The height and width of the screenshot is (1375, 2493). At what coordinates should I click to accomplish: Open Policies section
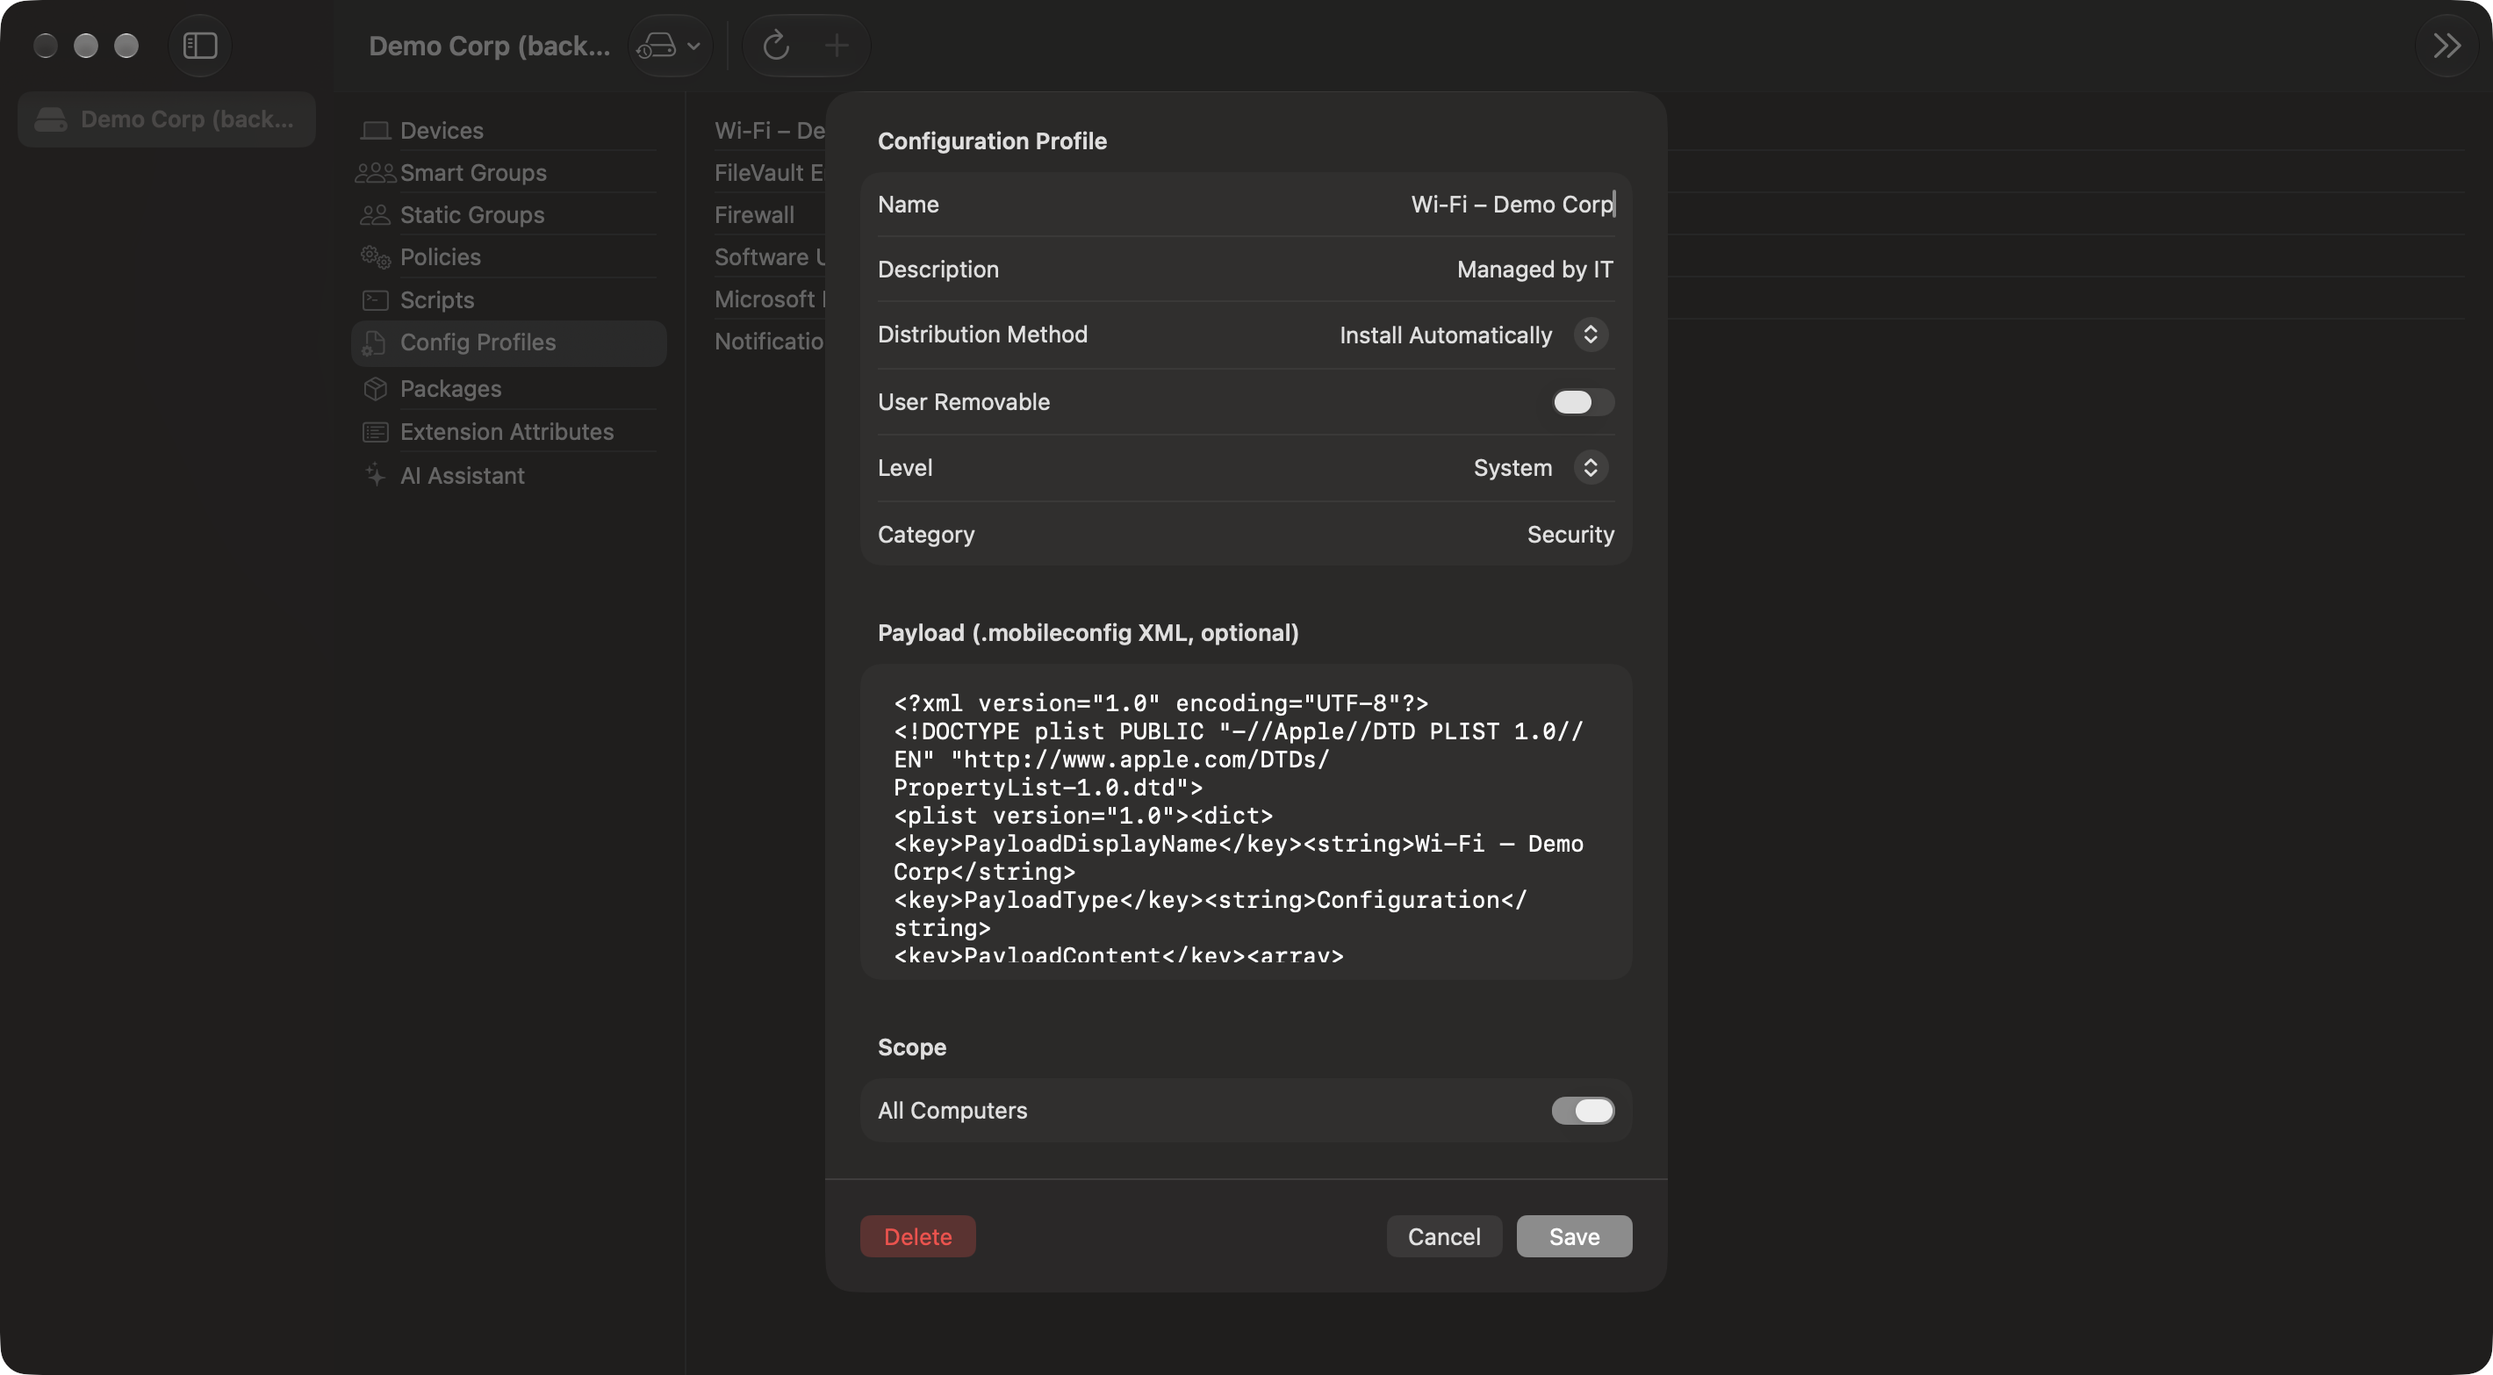(x=509, y=256)
